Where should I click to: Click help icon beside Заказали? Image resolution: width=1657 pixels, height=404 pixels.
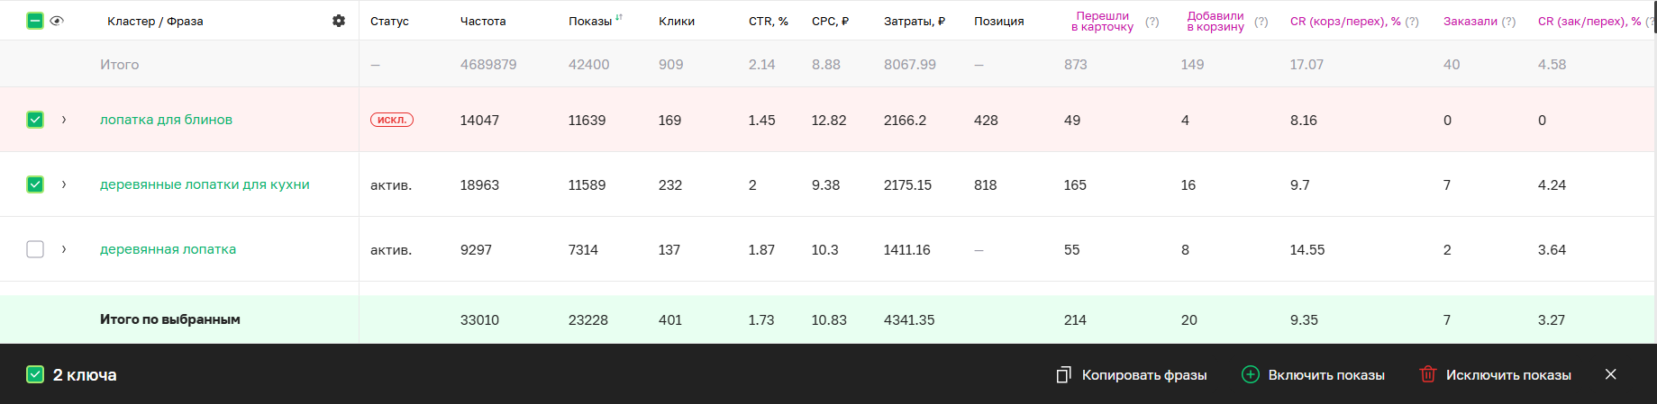click(x=1508, y=22)
